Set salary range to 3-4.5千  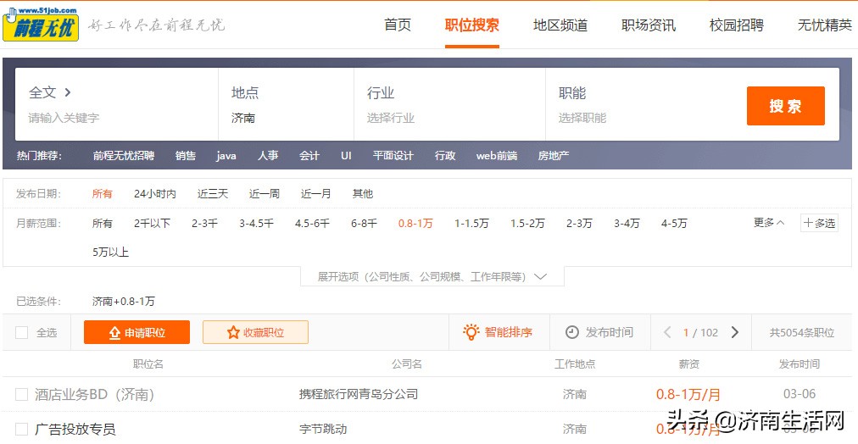point(257,223)
